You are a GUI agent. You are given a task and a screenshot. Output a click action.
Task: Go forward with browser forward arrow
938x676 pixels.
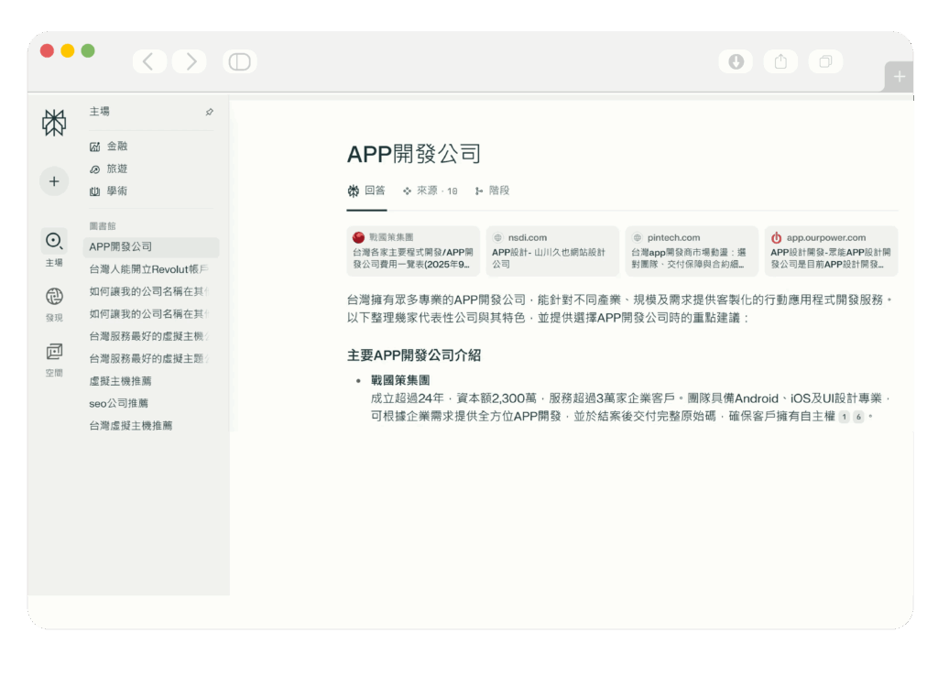[190, 61]
